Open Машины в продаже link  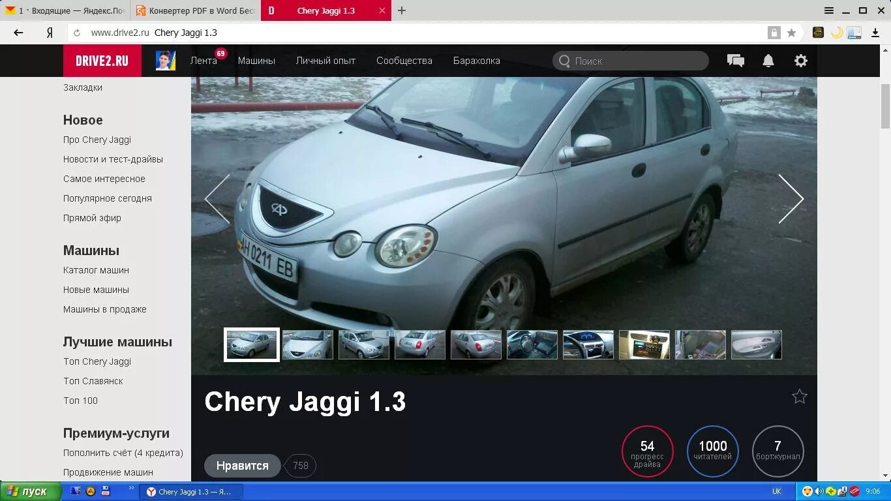pyautogui.click(x=105, y=309)
